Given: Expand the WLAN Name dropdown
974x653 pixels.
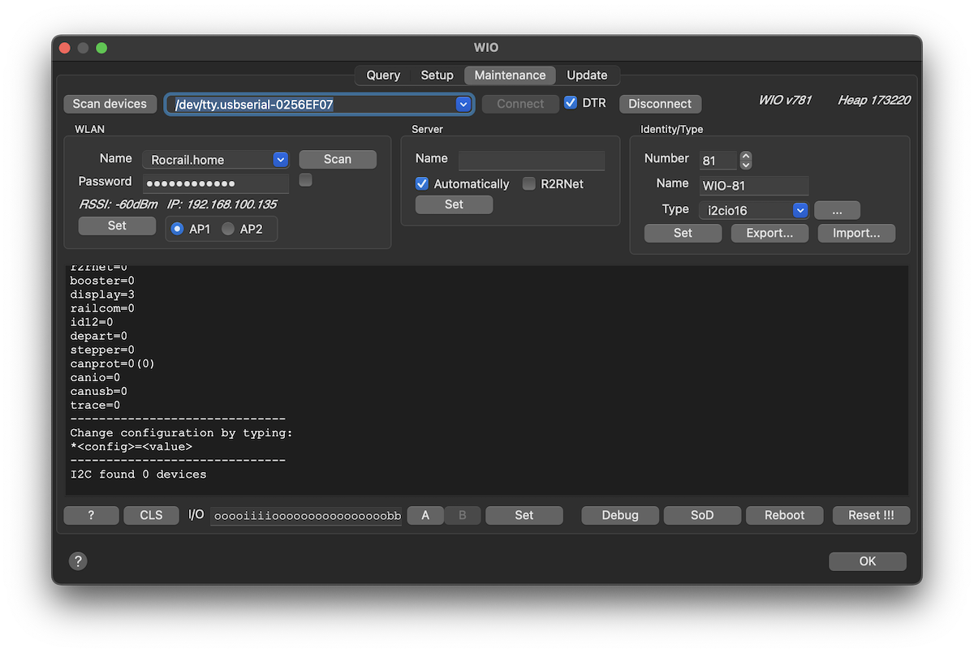Looking at the screenshot, I should point(280,160).
